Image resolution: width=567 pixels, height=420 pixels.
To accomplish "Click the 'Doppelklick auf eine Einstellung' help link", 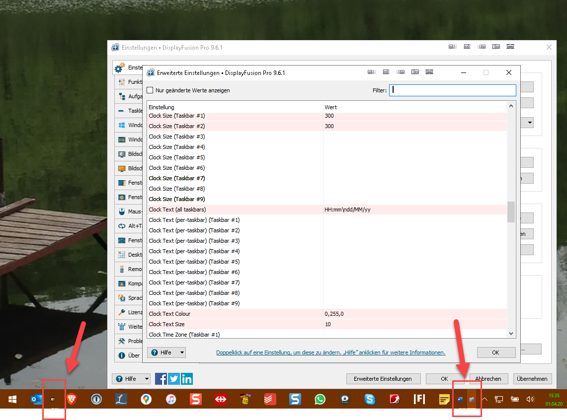I will click(330, 352).
